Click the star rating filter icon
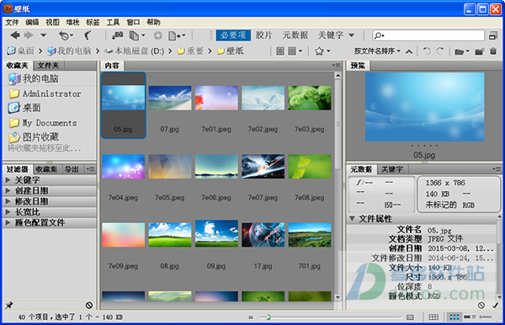505x325 pixels. pyautogui.click(x=319, y=51)
